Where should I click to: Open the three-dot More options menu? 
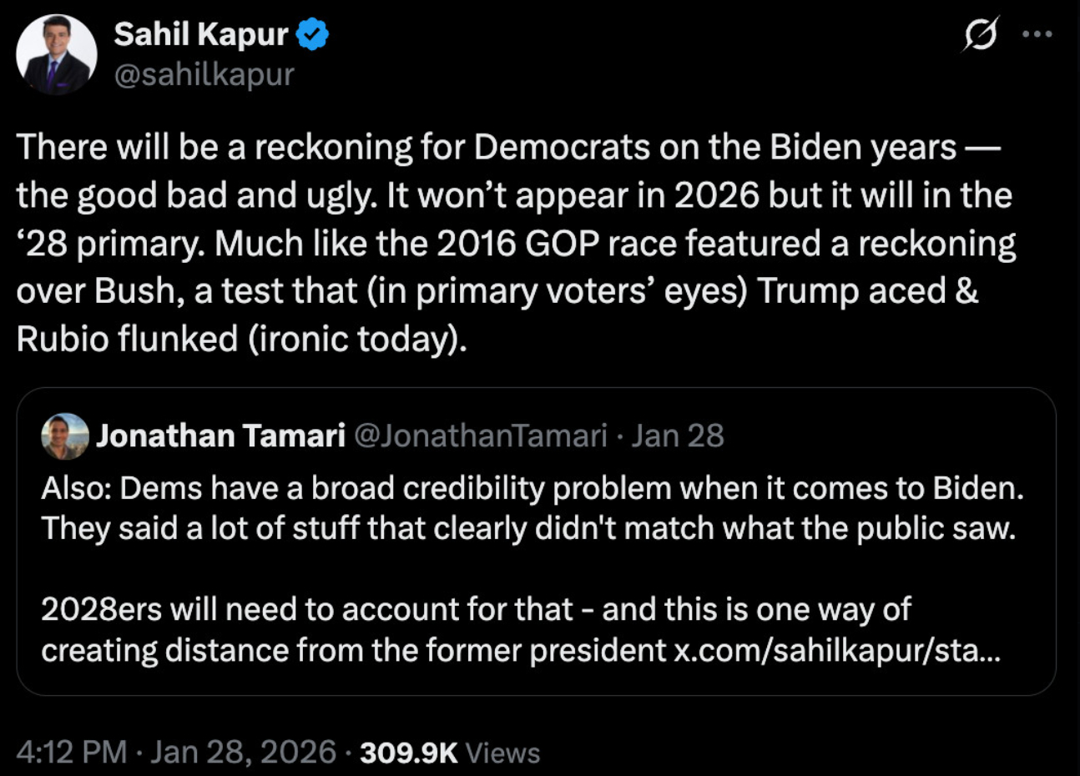click(1037, 35)
